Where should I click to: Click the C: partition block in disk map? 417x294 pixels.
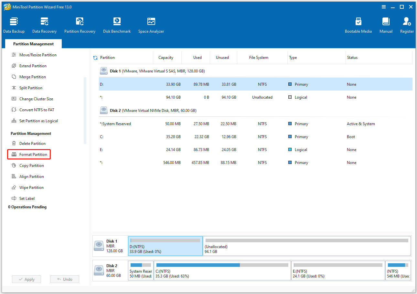(222, 270)
